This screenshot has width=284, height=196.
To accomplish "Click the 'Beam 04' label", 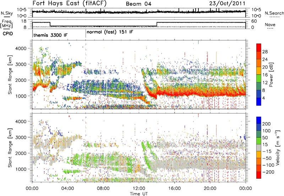I will coord(138,4).
